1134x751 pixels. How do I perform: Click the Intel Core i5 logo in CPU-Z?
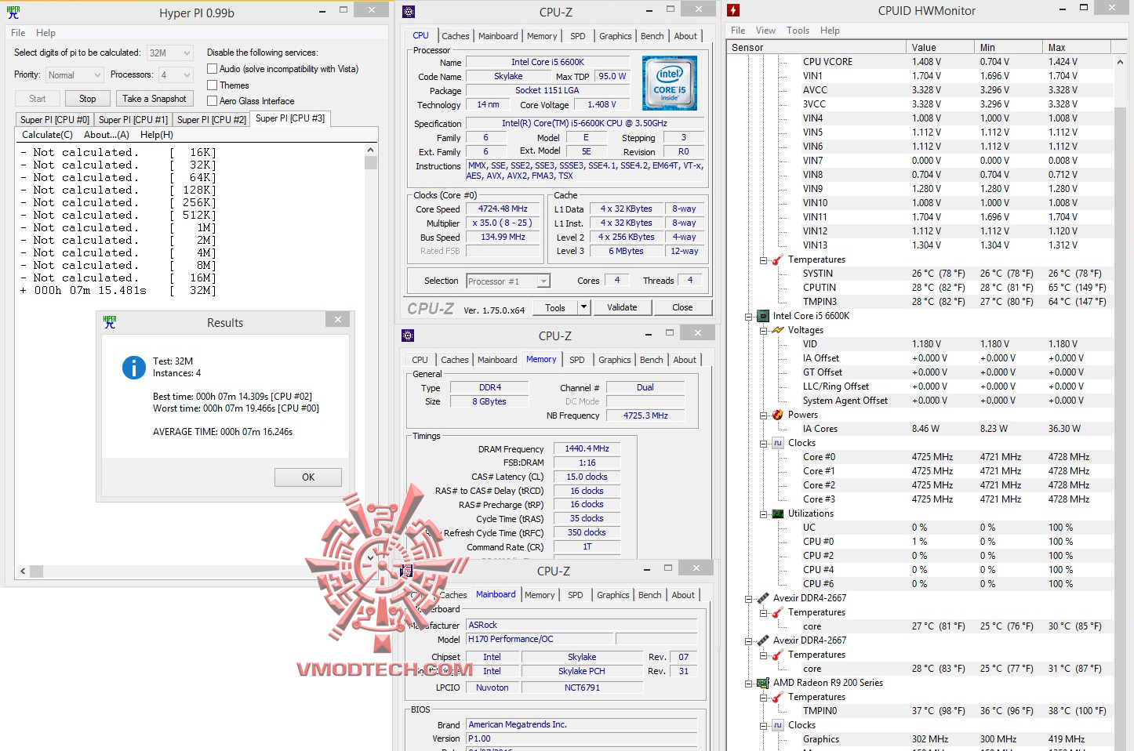(669, 82)
